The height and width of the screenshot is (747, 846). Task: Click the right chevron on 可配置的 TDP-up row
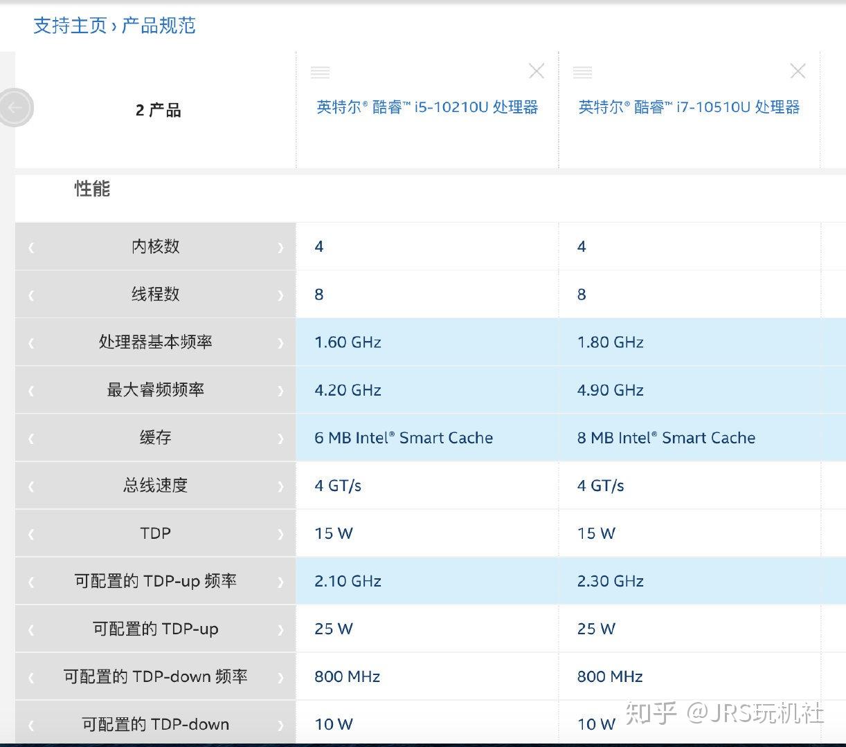[x=280, y=629]
